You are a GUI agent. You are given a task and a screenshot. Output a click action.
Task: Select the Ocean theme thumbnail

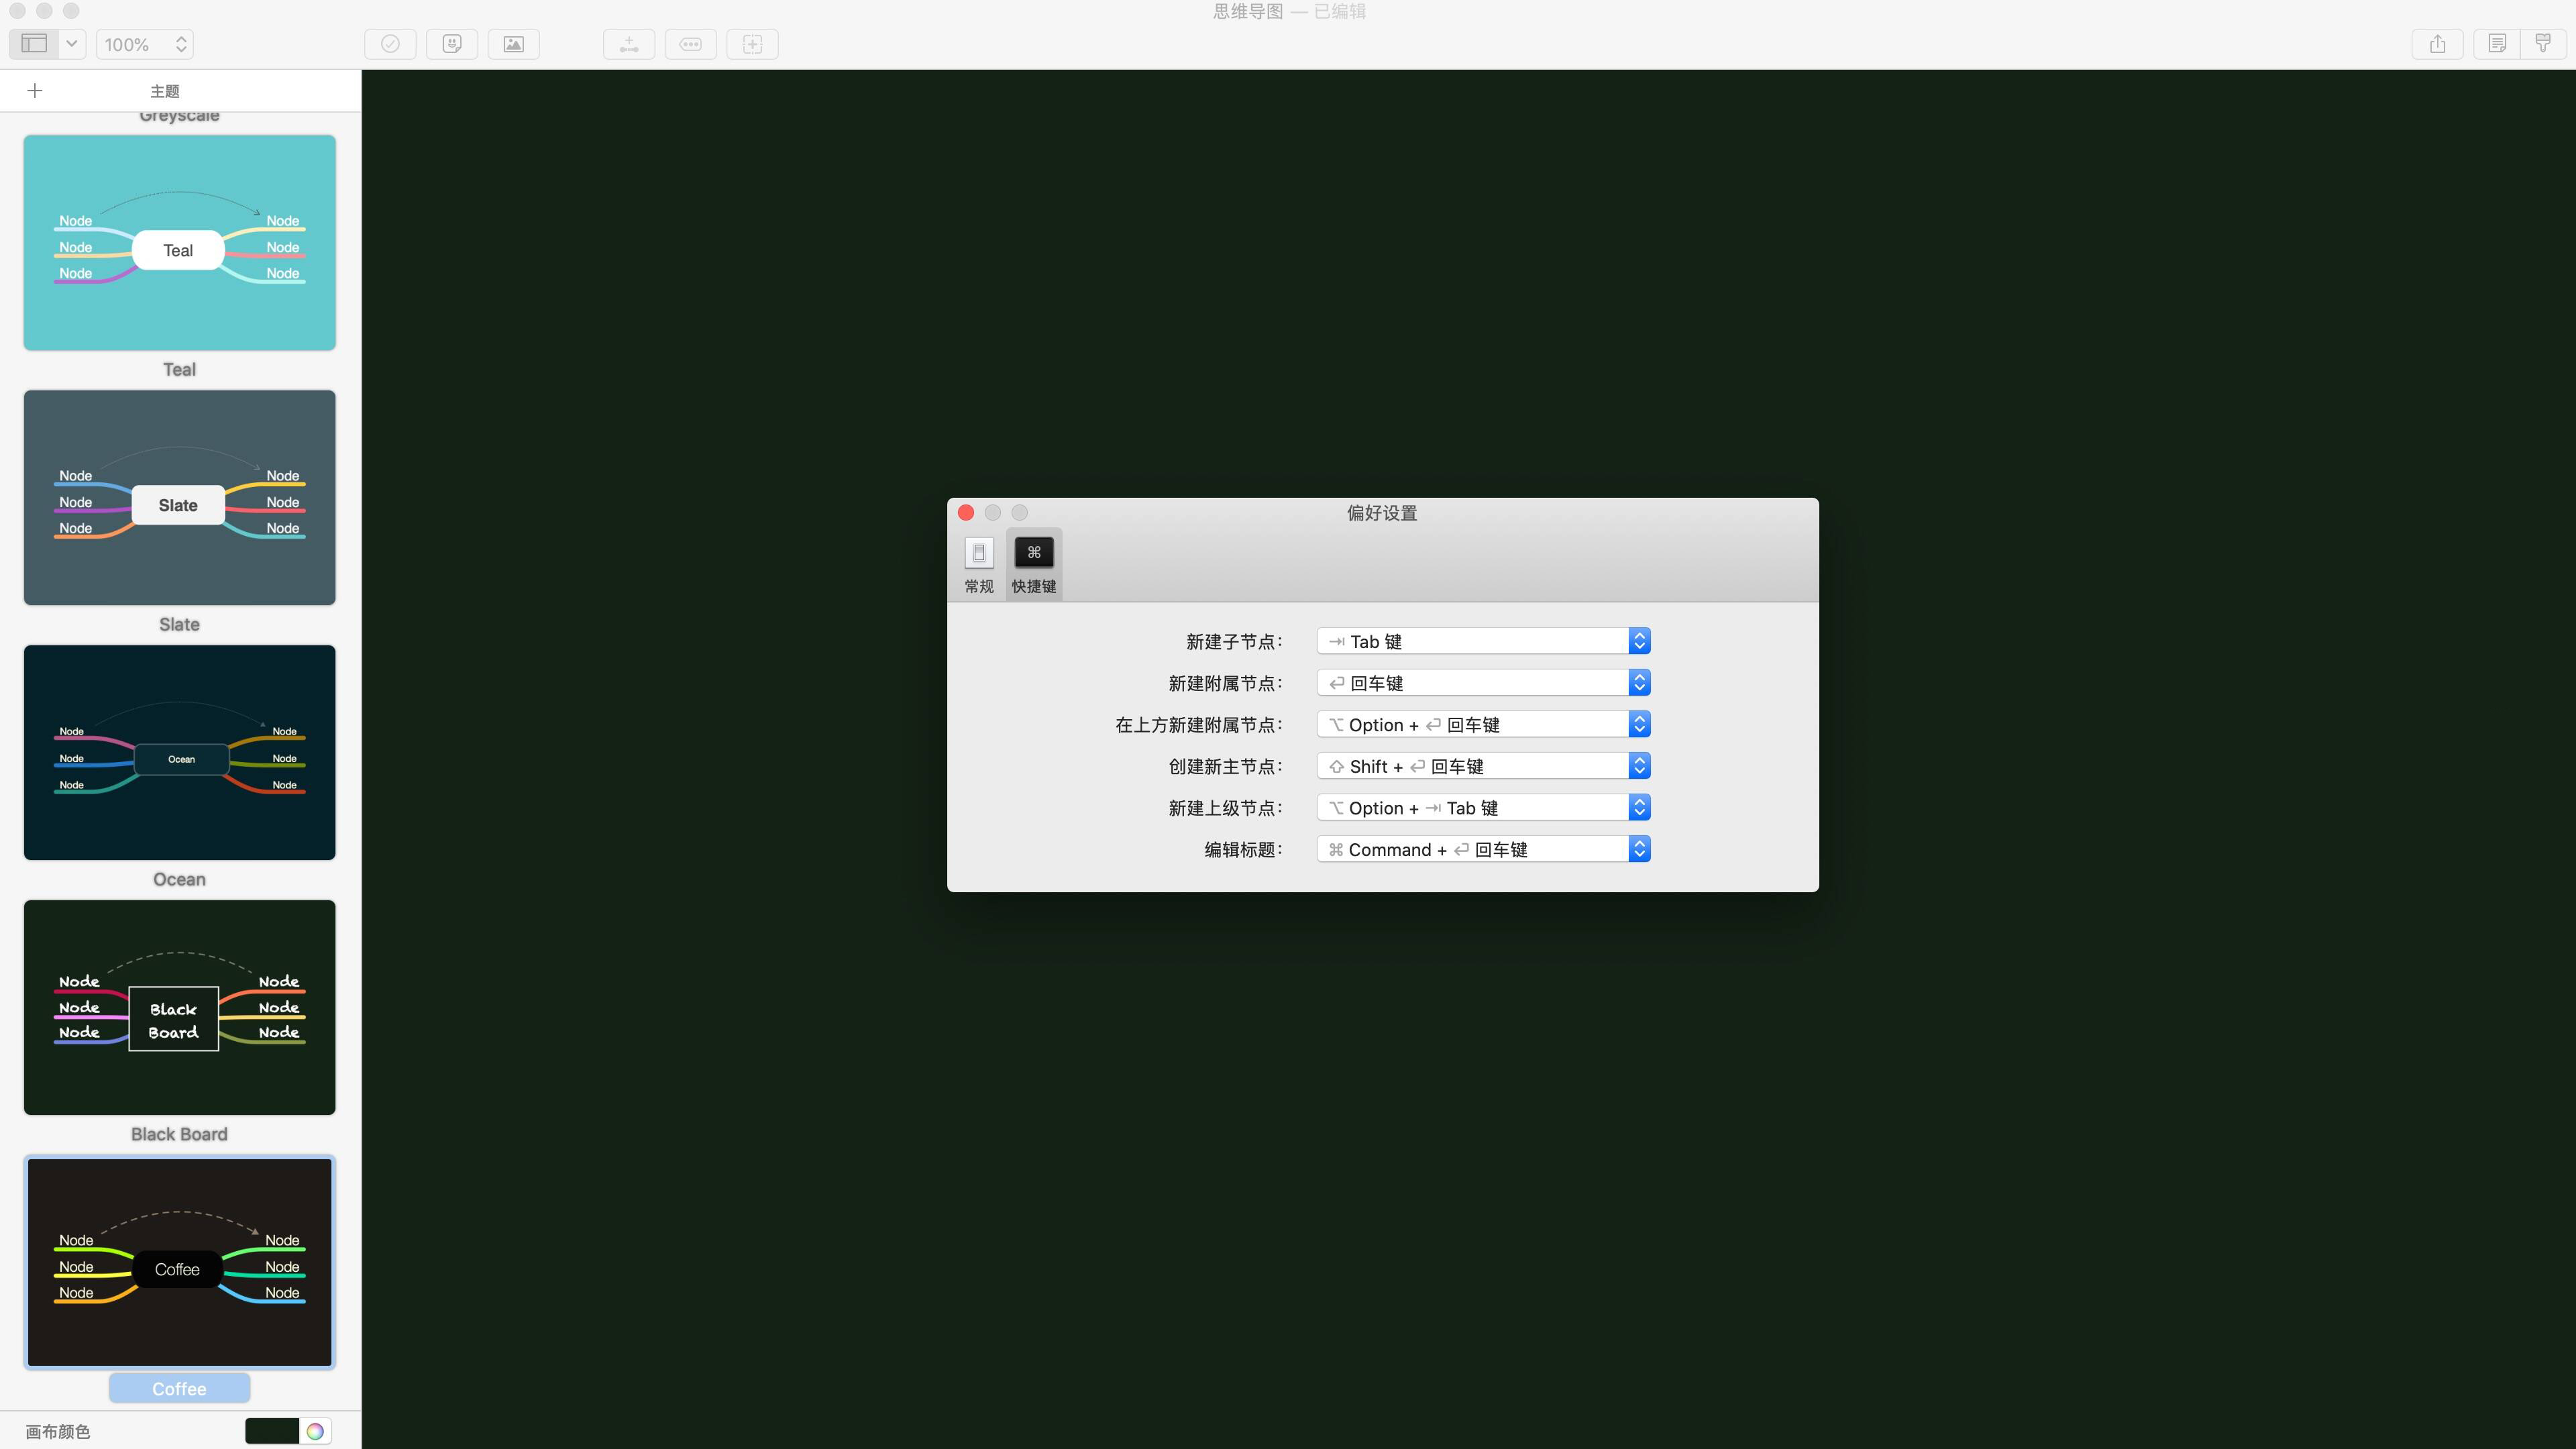point(180,752)
